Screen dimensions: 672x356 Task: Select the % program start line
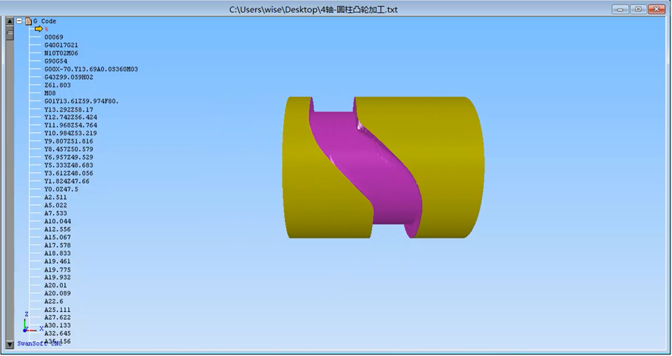(x=46, y=29)
